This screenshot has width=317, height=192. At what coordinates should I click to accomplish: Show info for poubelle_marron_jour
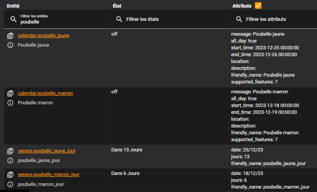[10, 184]
